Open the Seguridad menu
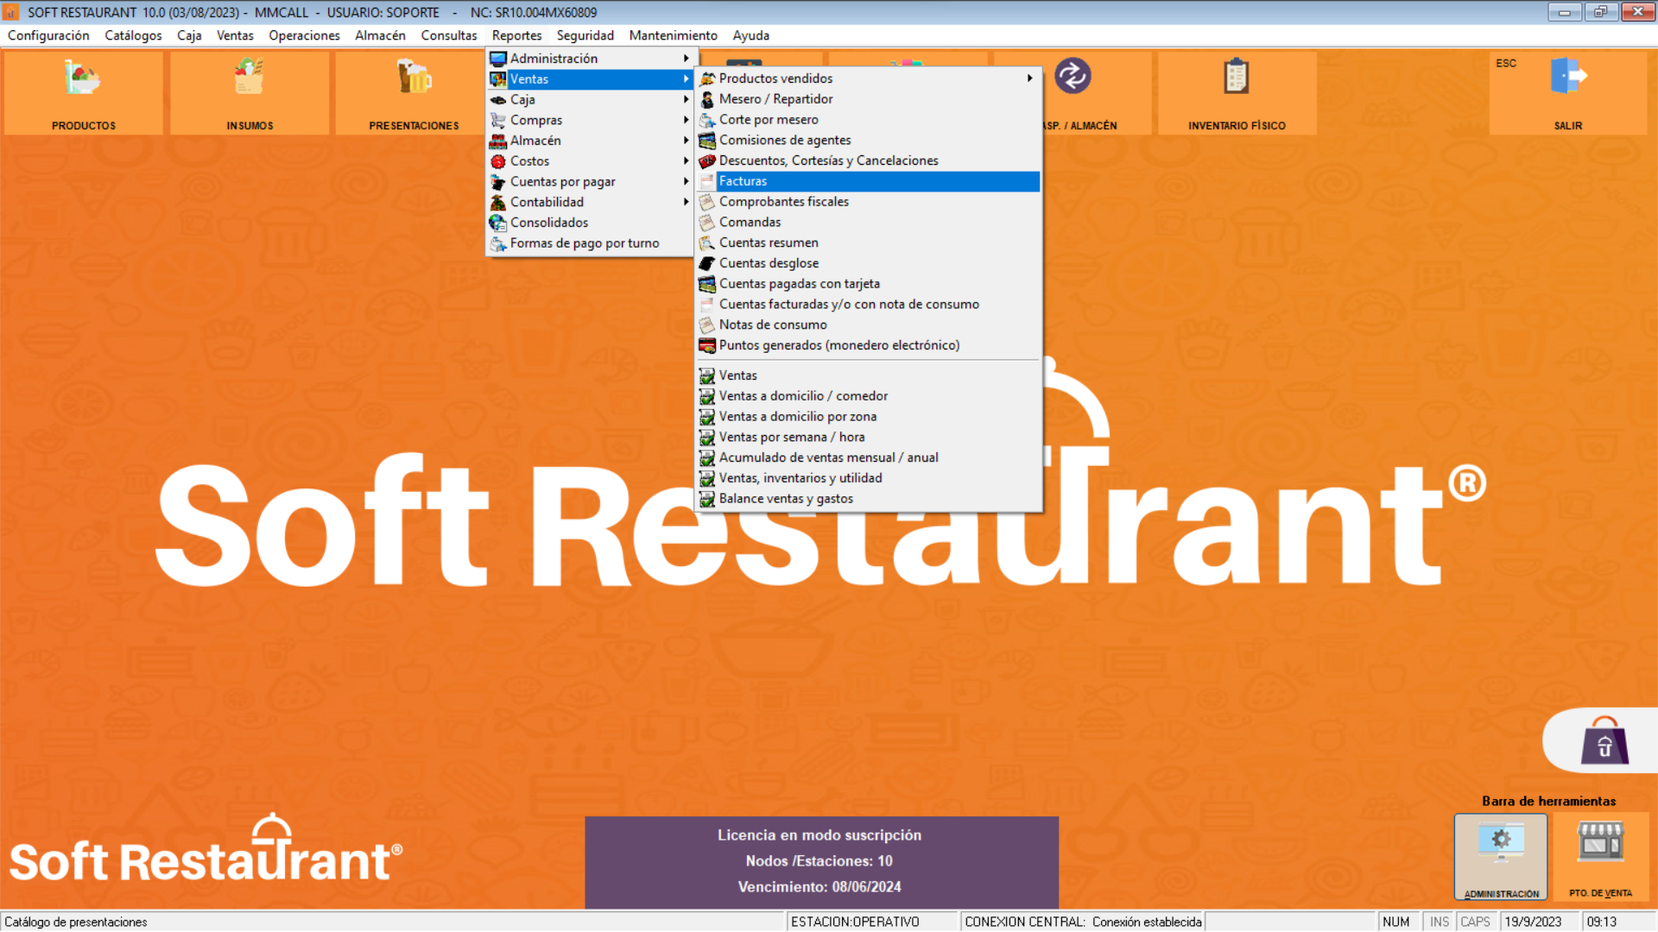This screenshot has height=932, width=1658. (x=585, y=35)
